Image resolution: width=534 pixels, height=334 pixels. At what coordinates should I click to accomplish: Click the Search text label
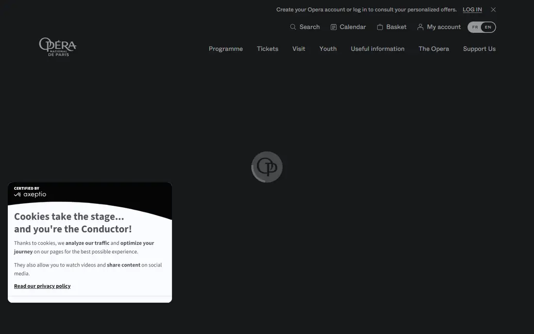point(310,27)
